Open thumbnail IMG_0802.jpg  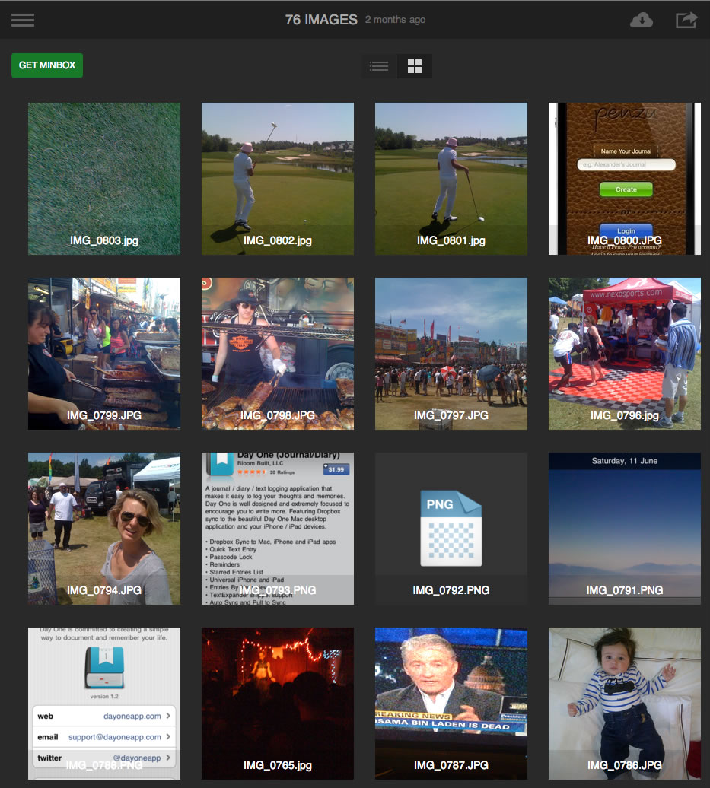pos(278,179)
